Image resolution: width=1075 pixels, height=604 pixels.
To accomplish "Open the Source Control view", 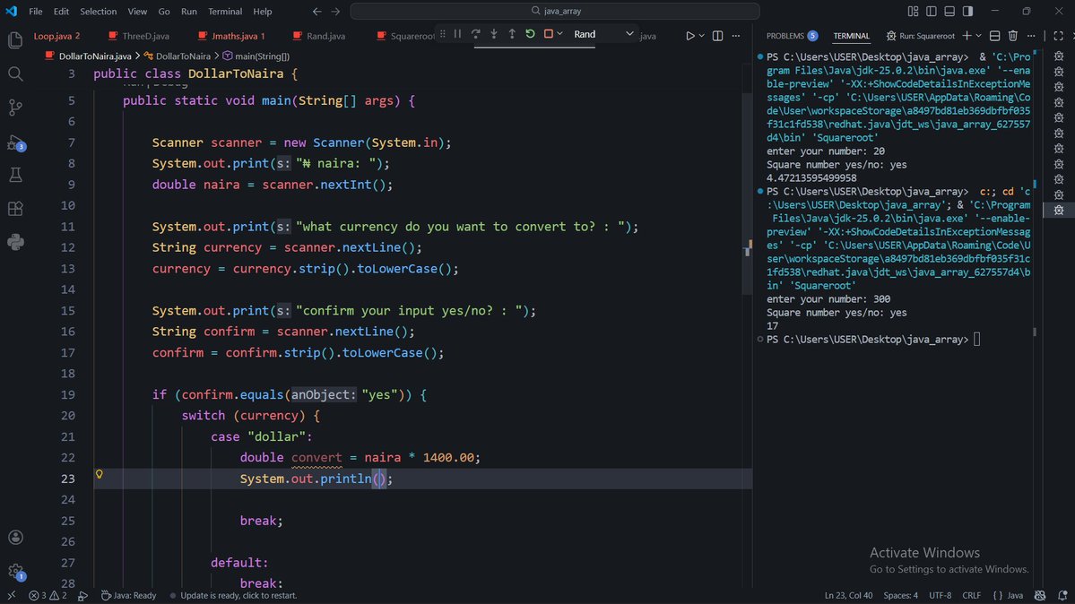I will click(x=15, y=107).
